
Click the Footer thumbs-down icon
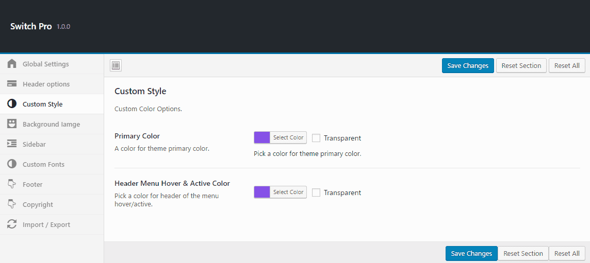click(12, 184)
